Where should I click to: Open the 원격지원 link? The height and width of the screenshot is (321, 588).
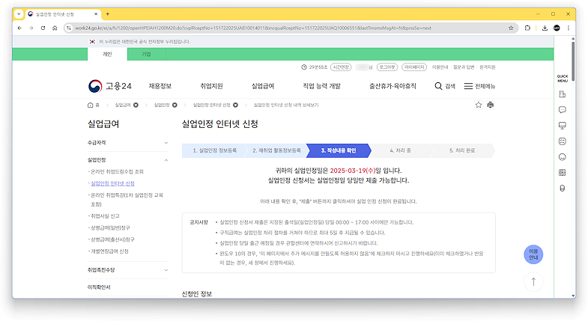[488, 67]
